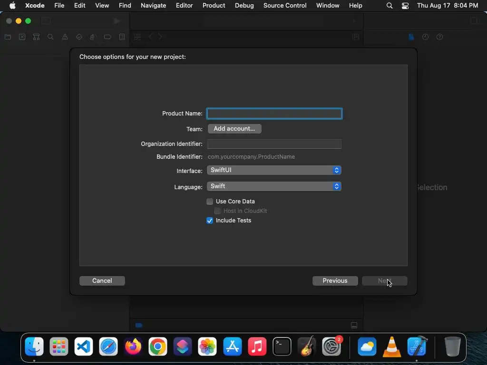Click the Organization Identifier field

[274, 144]
